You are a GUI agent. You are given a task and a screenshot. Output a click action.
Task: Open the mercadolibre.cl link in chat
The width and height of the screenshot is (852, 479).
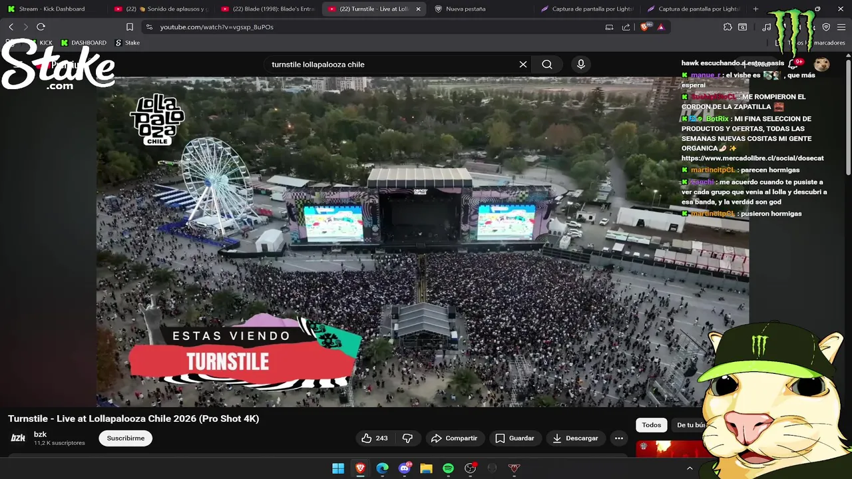click(x=752, y=158)
